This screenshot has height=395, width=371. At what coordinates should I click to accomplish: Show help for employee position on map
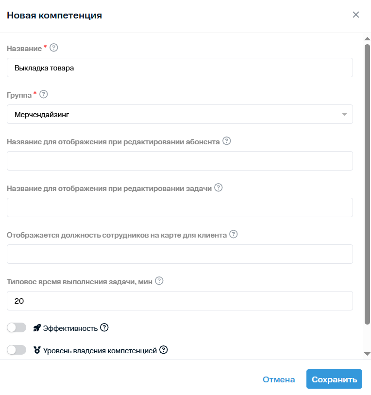(x=234, y=234)
